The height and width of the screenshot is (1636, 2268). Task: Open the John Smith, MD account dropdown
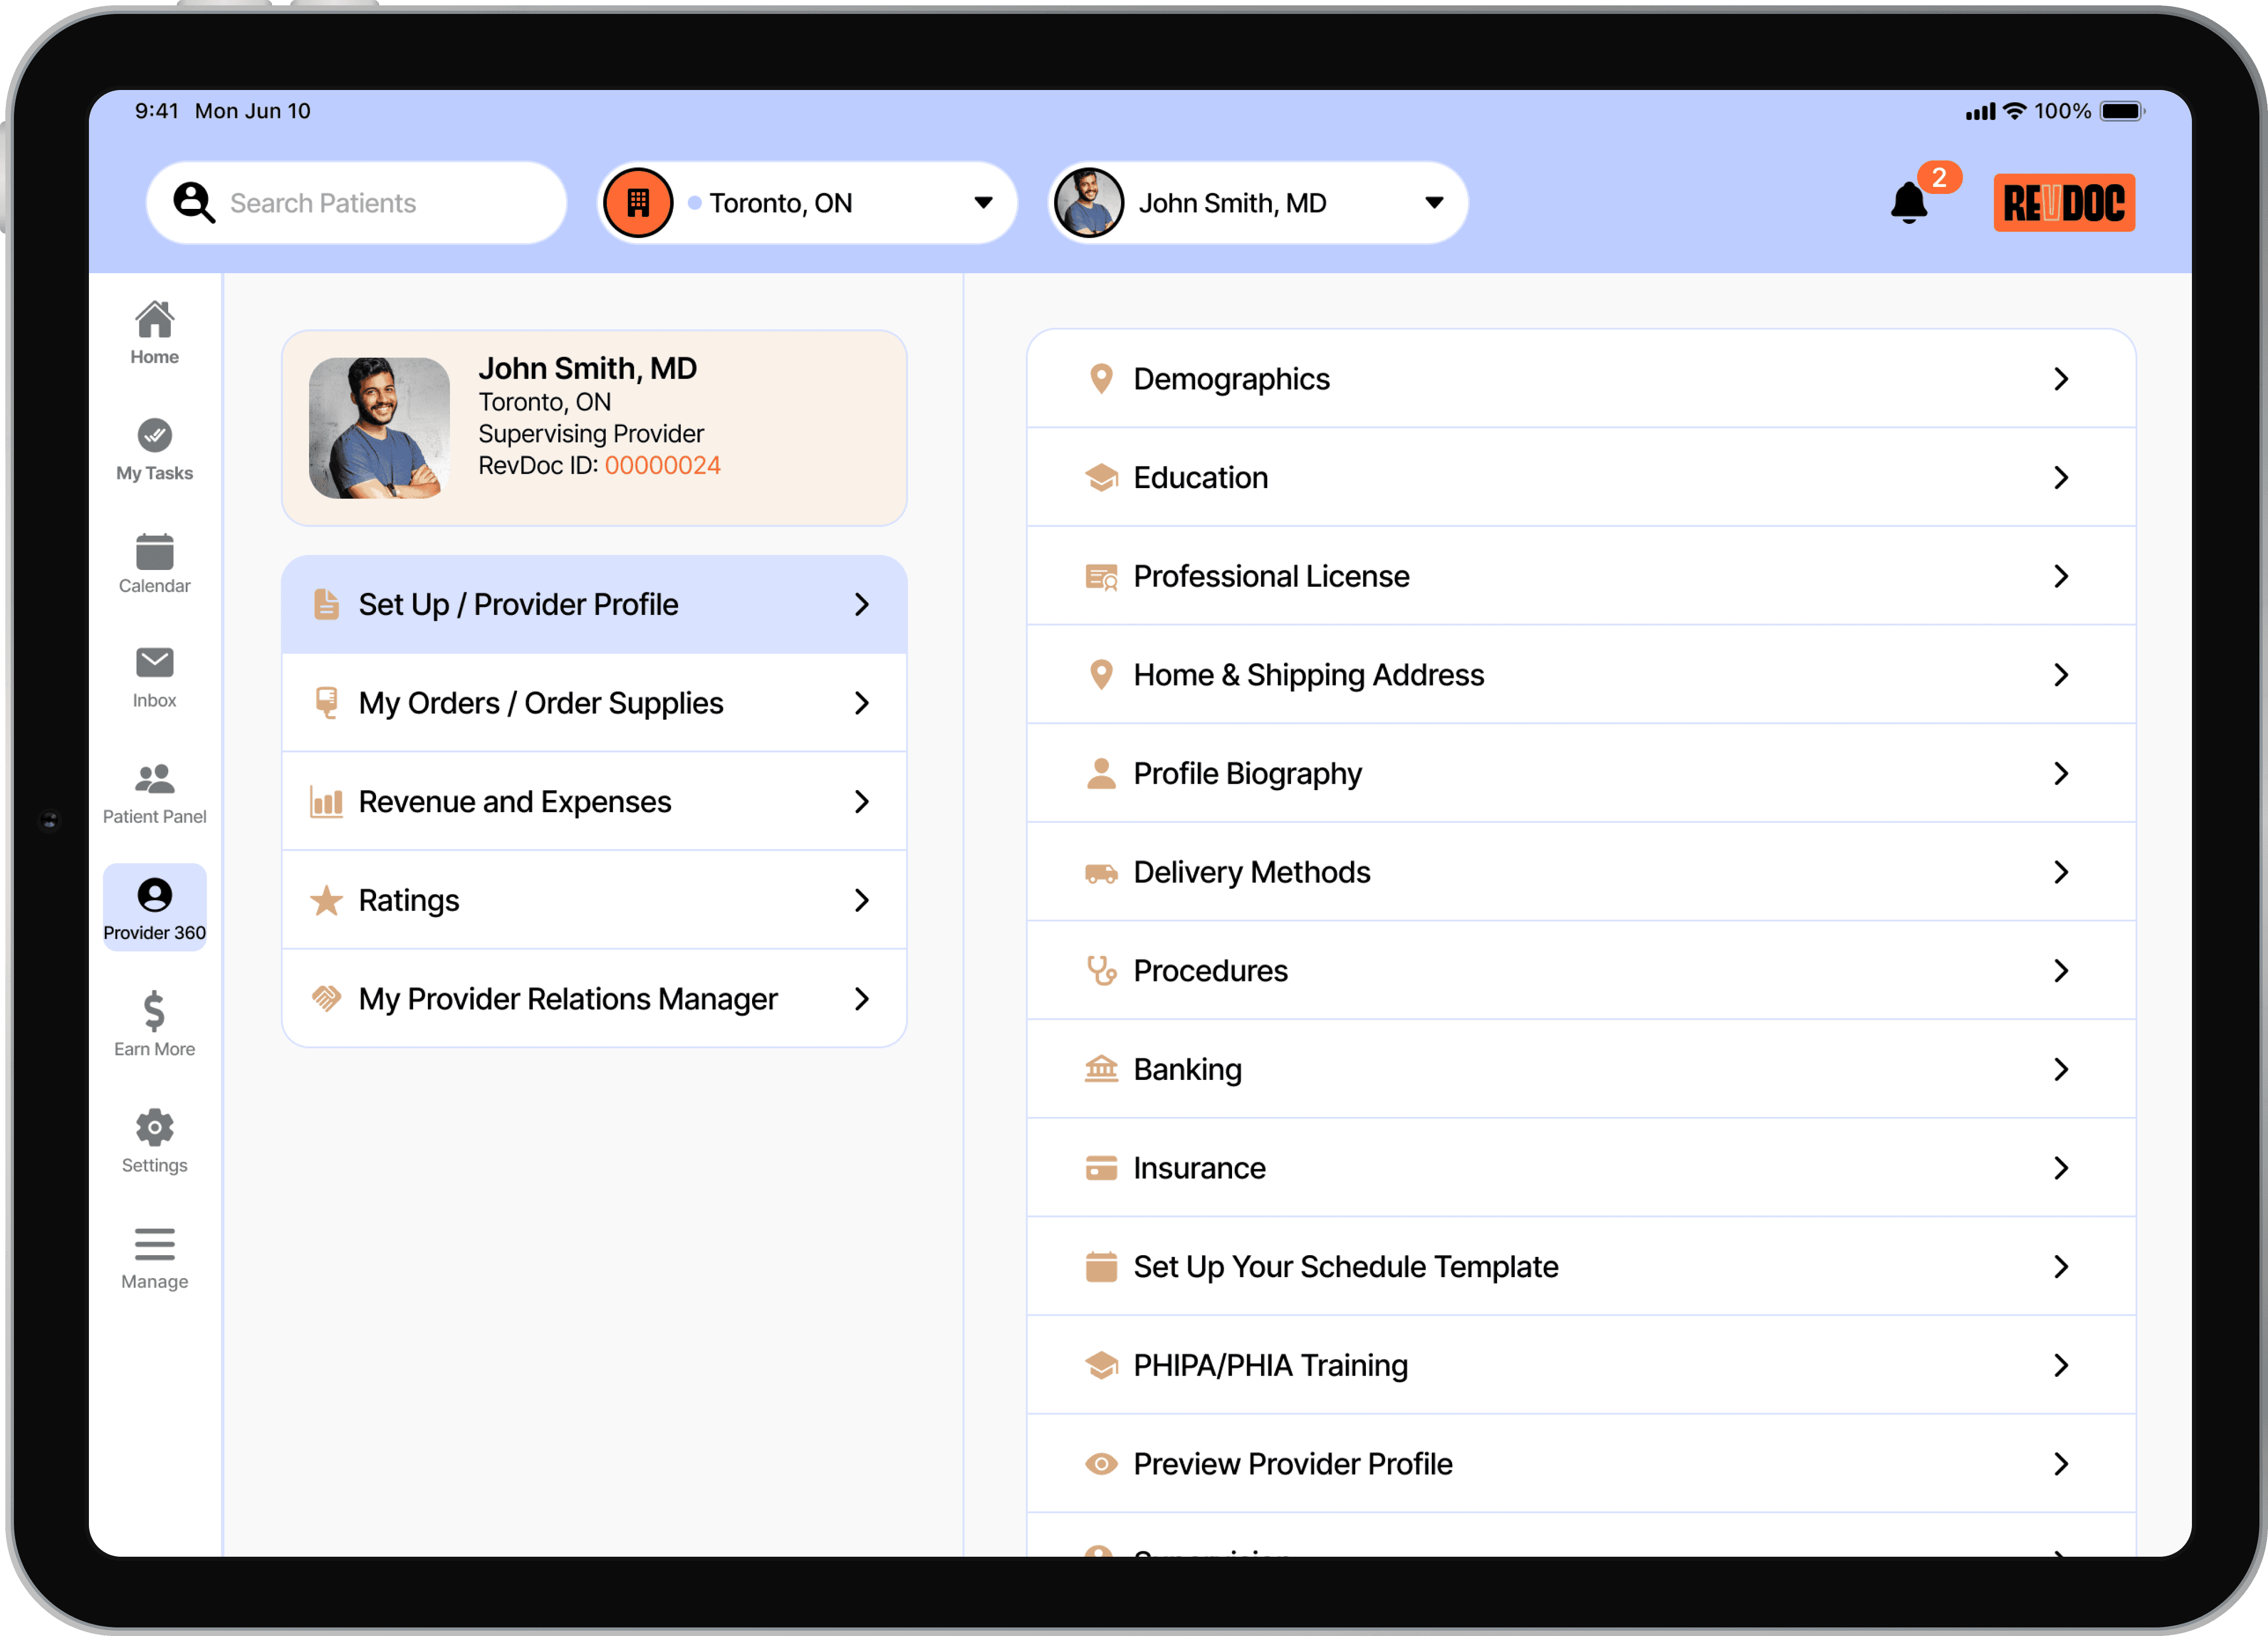[x=1434, y=202]
